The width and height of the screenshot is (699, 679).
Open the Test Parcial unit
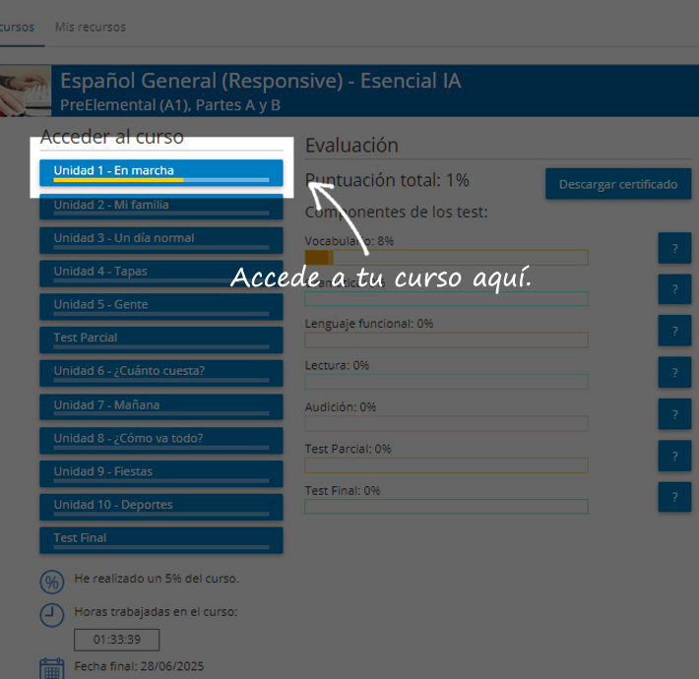[x=161, y=339]
